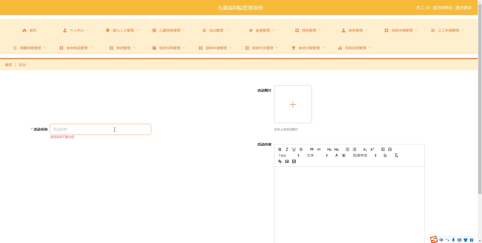Open the 标准字体 font dropdown

point(365,155)
